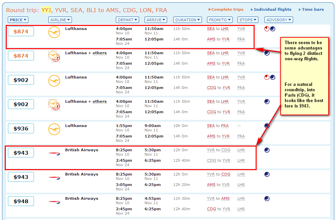Click '4:55pm' arrival in $948 row
Screen dimensions: 336x220
click(153, 199)
